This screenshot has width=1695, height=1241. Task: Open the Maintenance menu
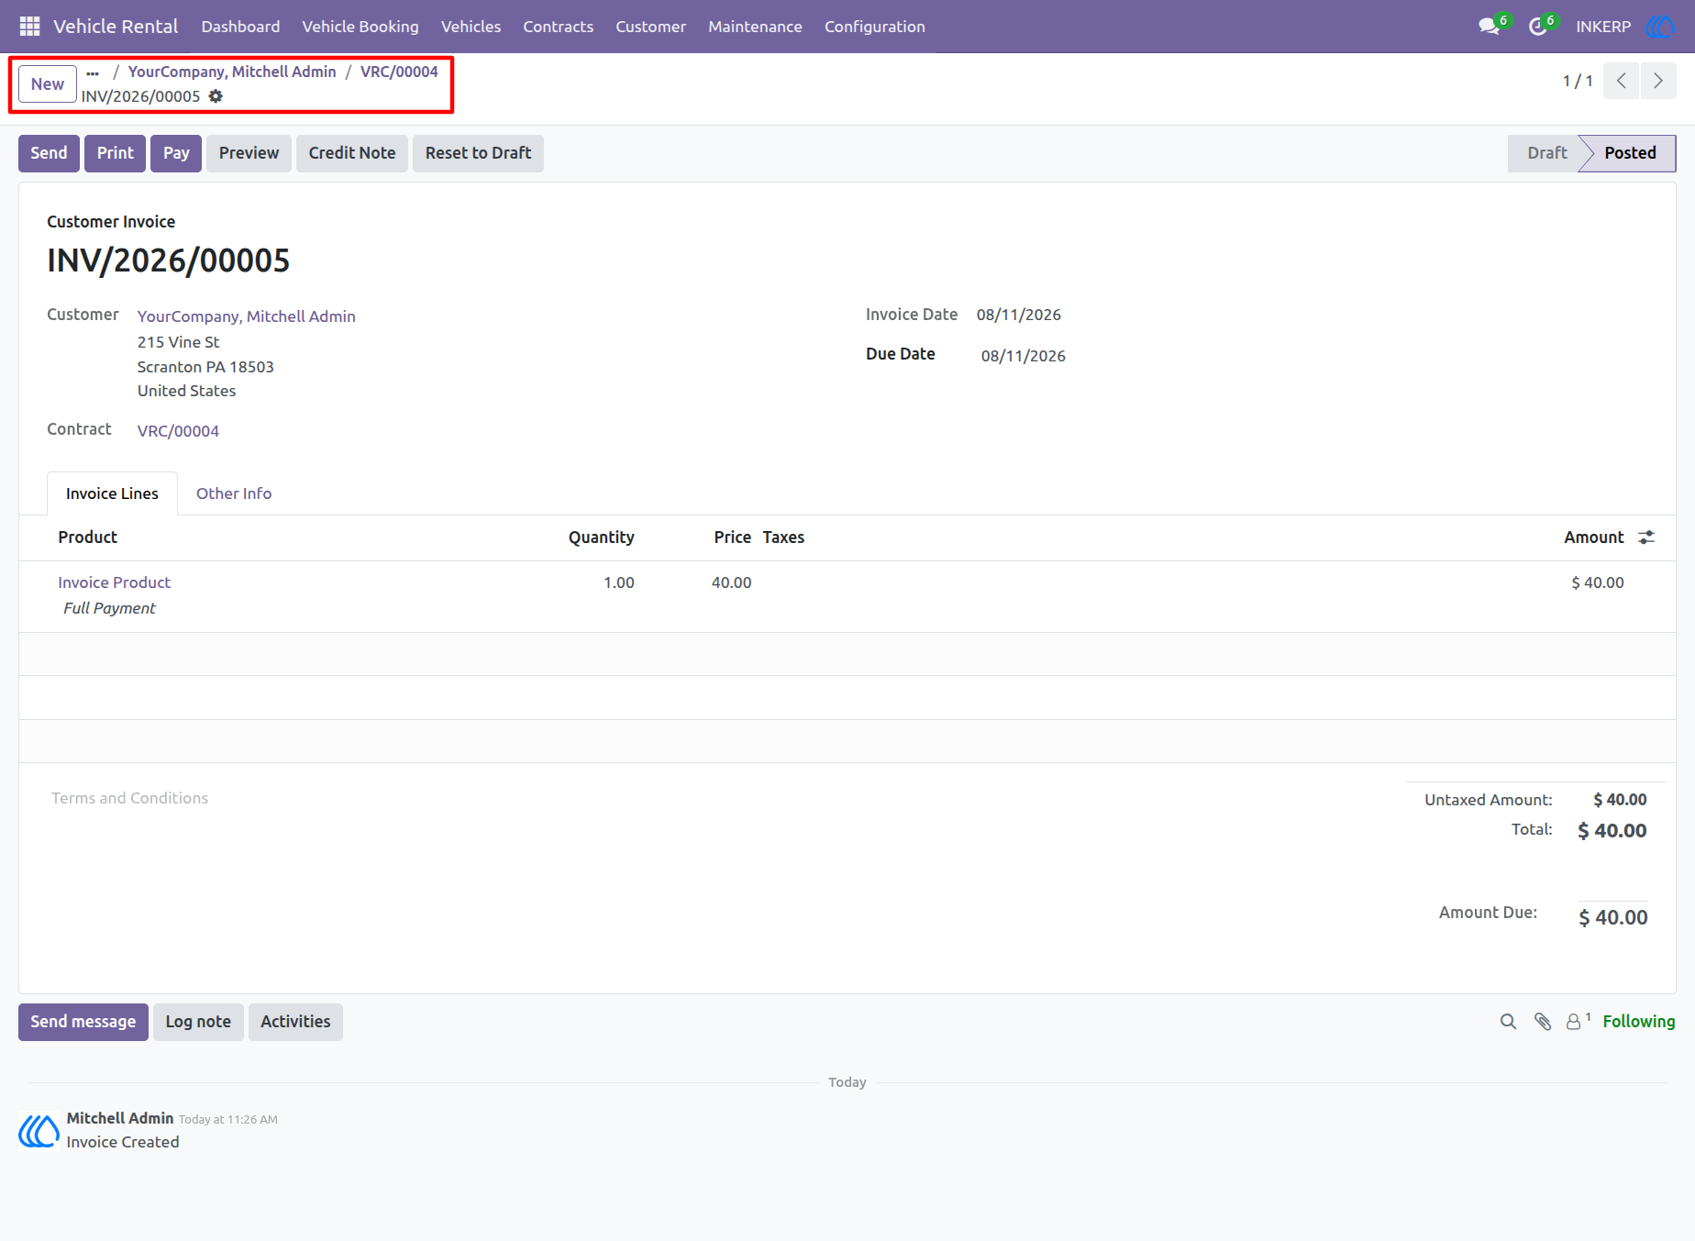pos(755,27)
